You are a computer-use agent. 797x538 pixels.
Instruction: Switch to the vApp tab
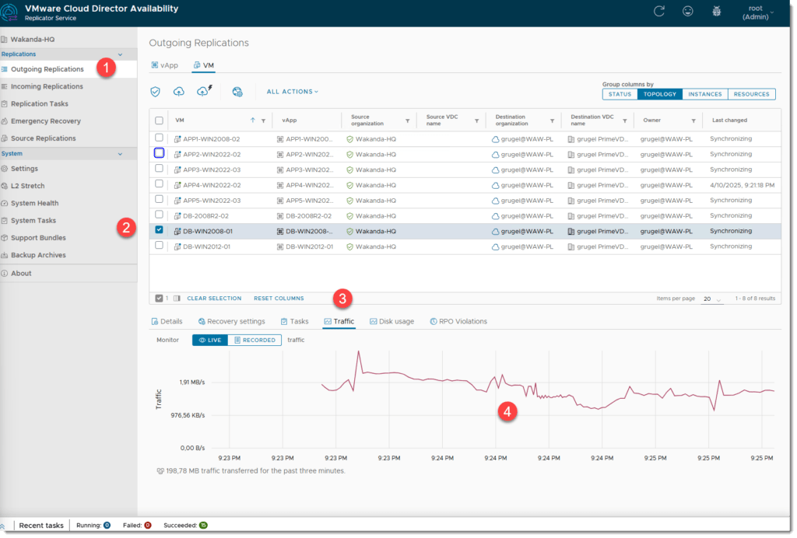(x=164, y=65)
